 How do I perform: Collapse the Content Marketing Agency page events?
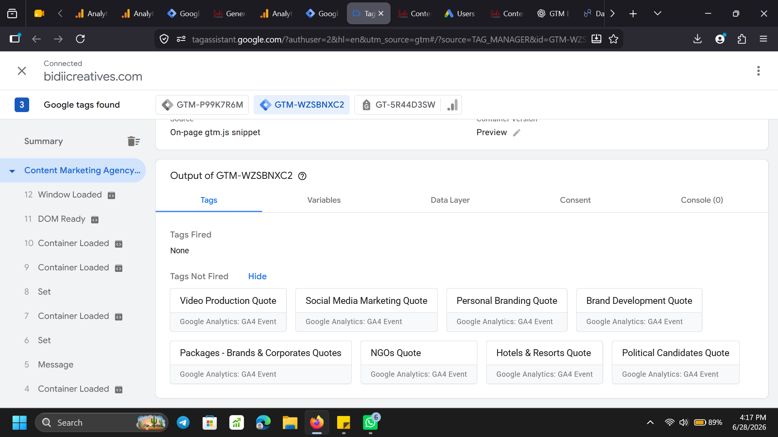coord(12,171)
